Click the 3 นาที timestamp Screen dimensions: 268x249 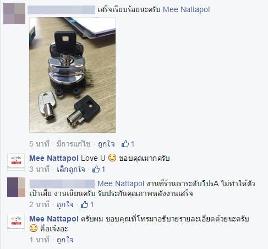(x=40, y=169)
